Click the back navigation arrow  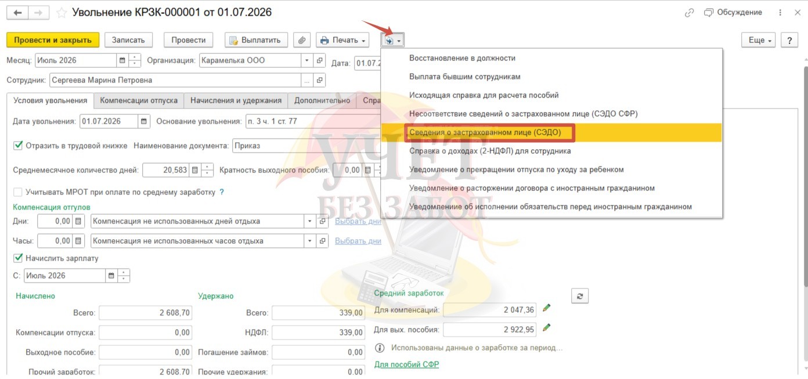(18, 13)
